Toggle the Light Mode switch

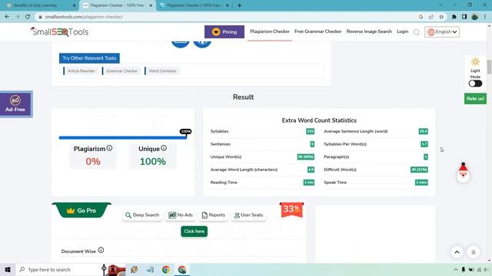click(x=475, y=84)
